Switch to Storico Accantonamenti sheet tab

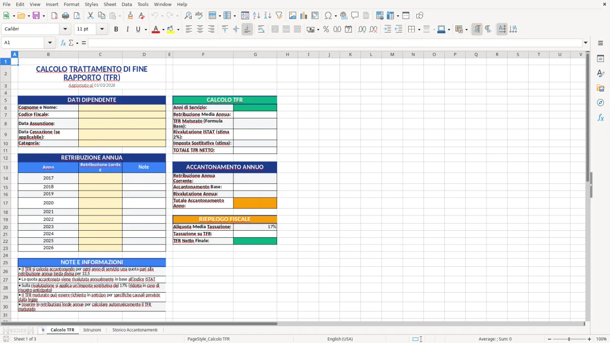135,330
